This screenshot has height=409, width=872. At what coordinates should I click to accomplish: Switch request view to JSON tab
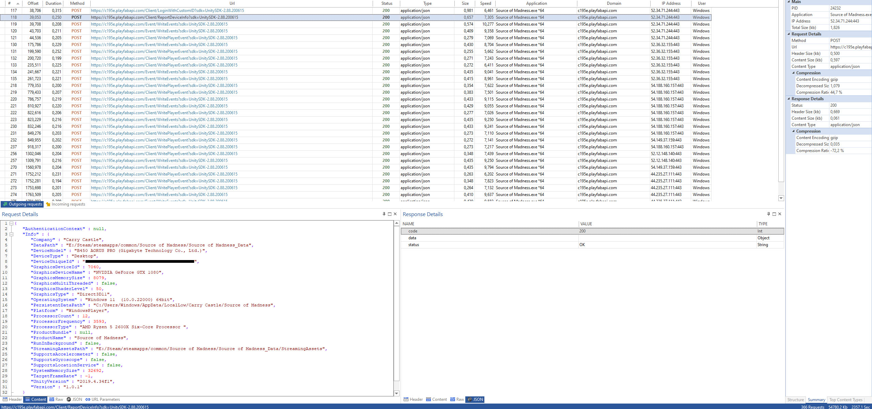pyautogui.click(x=74, y=399)
